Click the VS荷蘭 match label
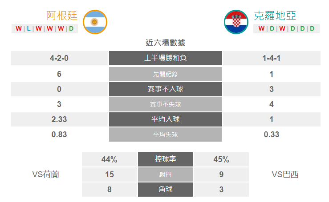The width and height of the screenshot is (329, 202). pyautogui.click(x=45, y=174)
